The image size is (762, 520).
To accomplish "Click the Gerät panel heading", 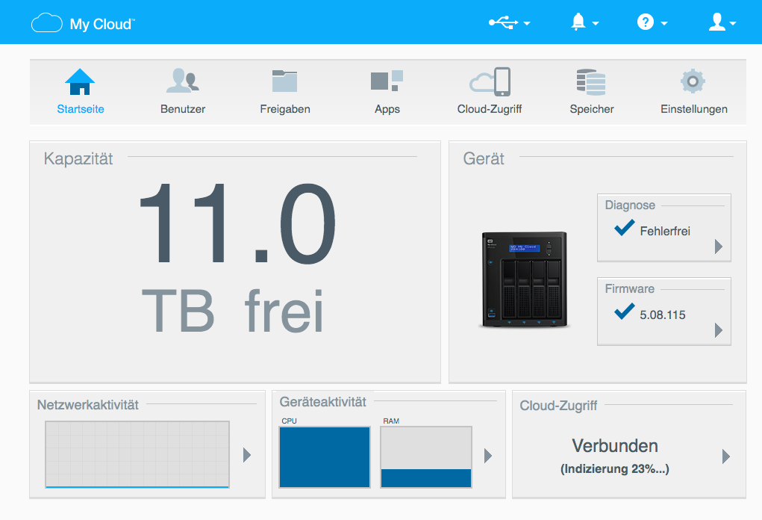I will tap(484, 158).
